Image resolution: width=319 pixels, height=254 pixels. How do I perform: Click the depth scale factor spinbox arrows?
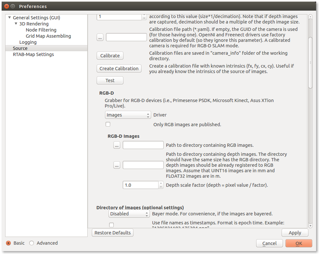(x=161, y=185)
